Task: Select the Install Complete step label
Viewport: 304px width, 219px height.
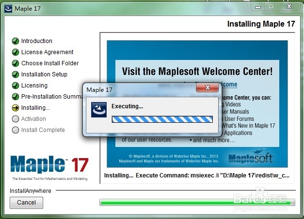Action: click(x=43, y=130)
